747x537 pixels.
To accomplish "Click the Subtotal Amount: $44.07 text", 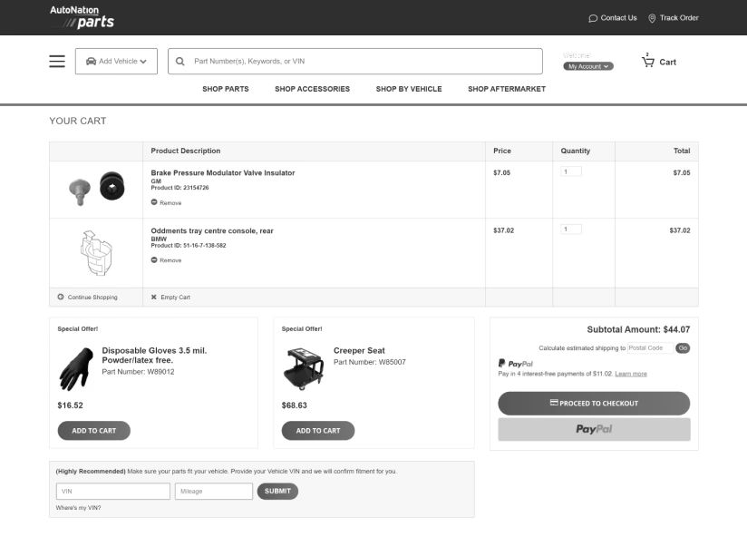I will (638, 329).
